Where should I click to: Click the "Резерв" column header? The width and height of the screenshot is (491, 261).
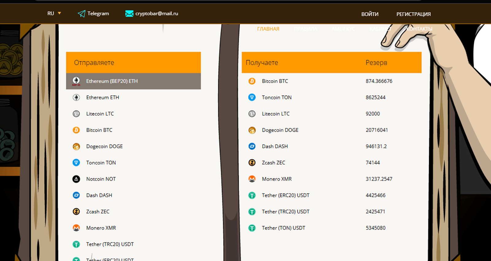coord(376,62)
